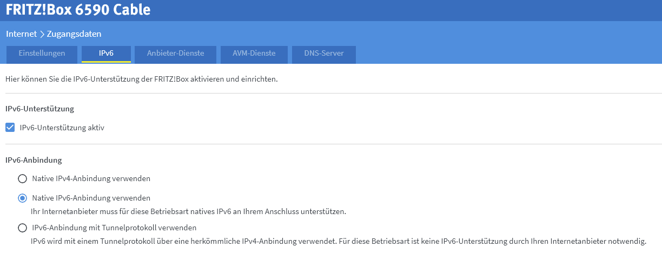662x253 pixels.
Task: Go to the DNS-Server tab
Action: [324, 54]
